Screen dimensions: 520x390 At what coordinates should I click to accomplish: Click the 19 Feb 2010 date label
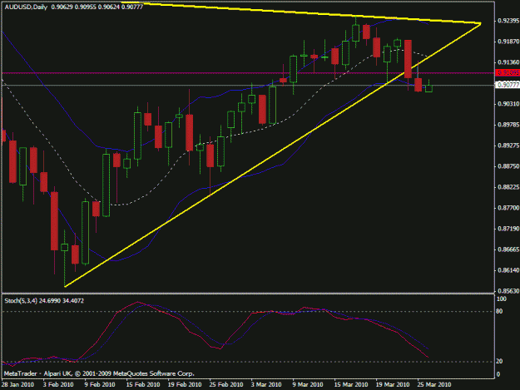click(x=185, y=385)
